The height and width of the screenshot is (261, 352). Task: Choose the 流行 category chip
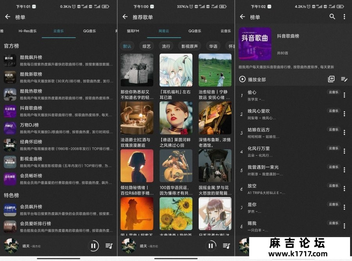[x=166, y=46]
